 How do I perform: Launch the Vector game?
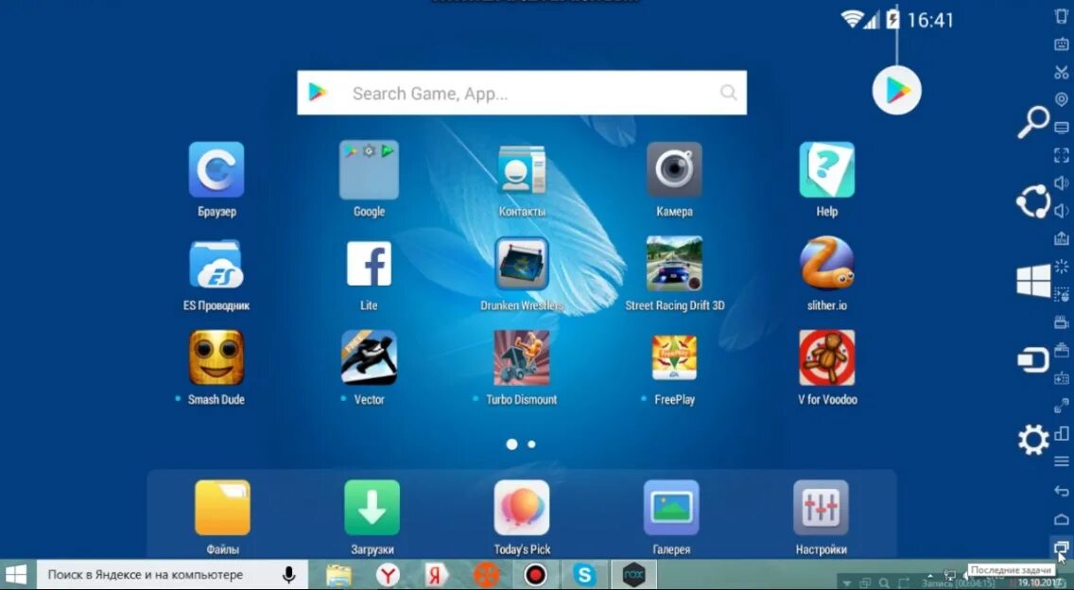[369, 357]
